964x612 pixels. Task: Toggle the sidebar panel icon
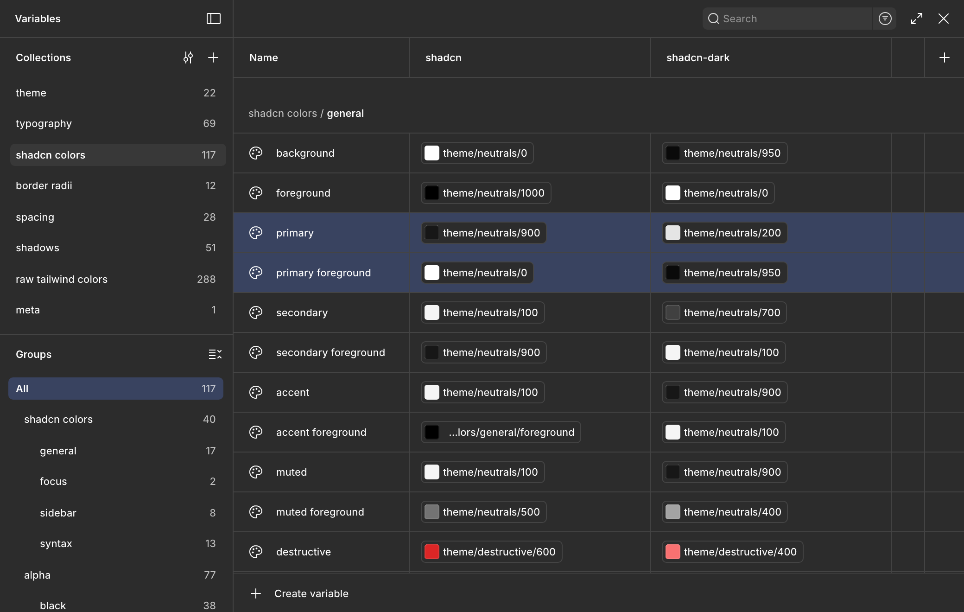213,19
